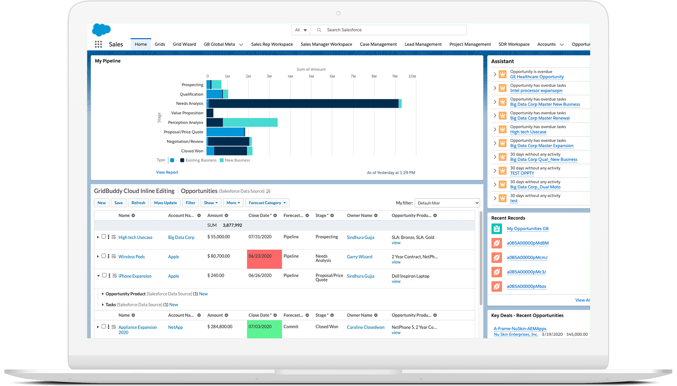Open gear settings for first Opportunity Product column
This screenshot has width=677, height=386.
click(x=435, y=215)
